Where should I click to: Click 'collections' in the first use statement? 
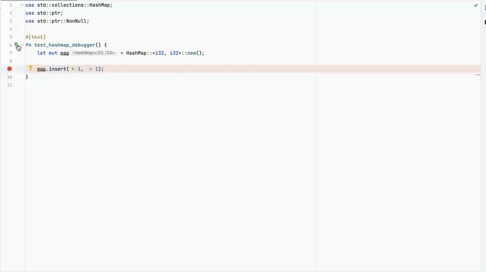(x=68, y=5)
